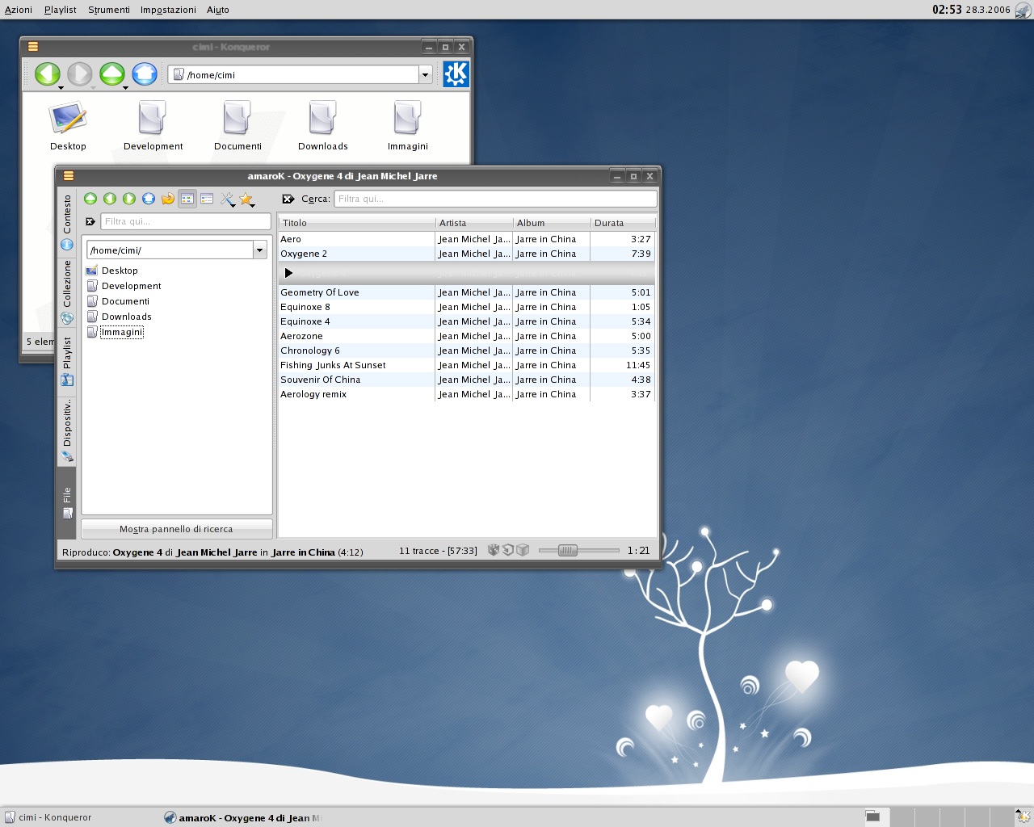Image resolution: width=1034 pixels, height=827 pixels.
Task: Select the track Geometry Of Love
Action: tap(465, 292)
